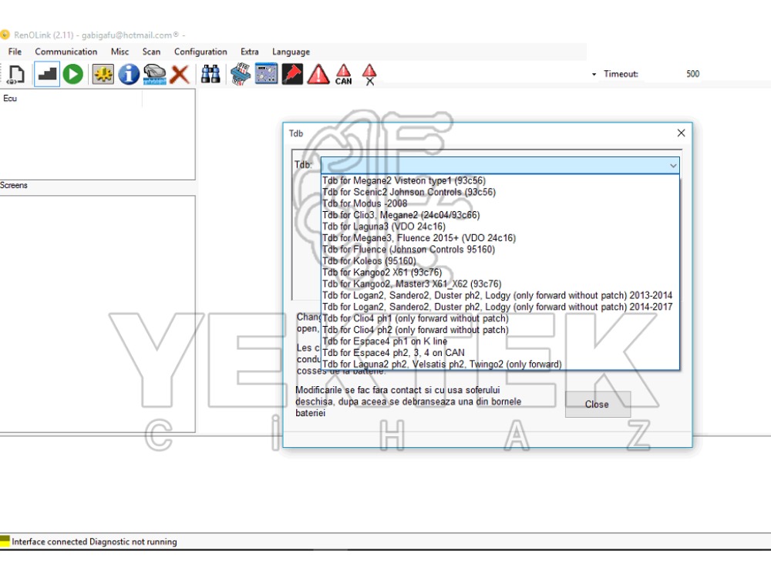
Task: Select Tdb for Kangoo2, Master3 X61_X62
Action: click(x=500, y=284)
